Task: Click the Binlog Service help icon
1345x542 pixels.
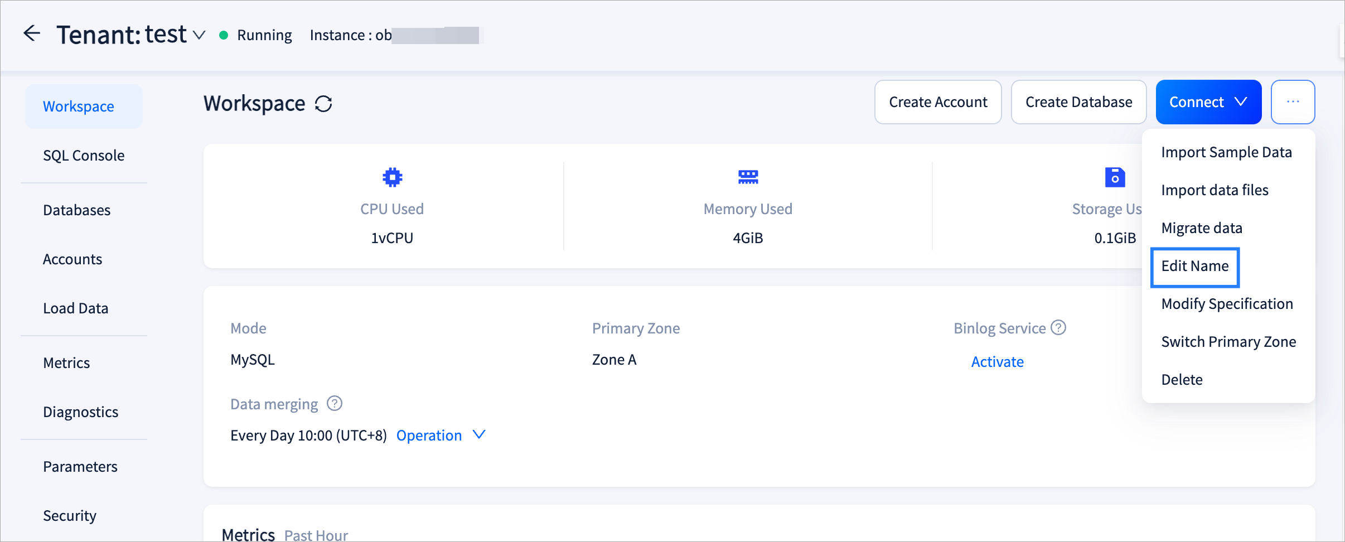Action: click(1058, 327)
